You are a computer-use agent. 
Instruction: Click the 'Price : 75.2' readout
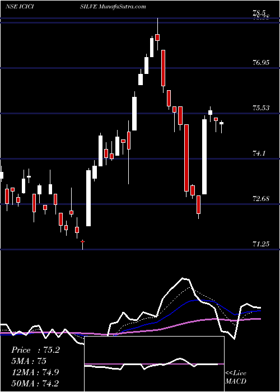click(35, 350)
